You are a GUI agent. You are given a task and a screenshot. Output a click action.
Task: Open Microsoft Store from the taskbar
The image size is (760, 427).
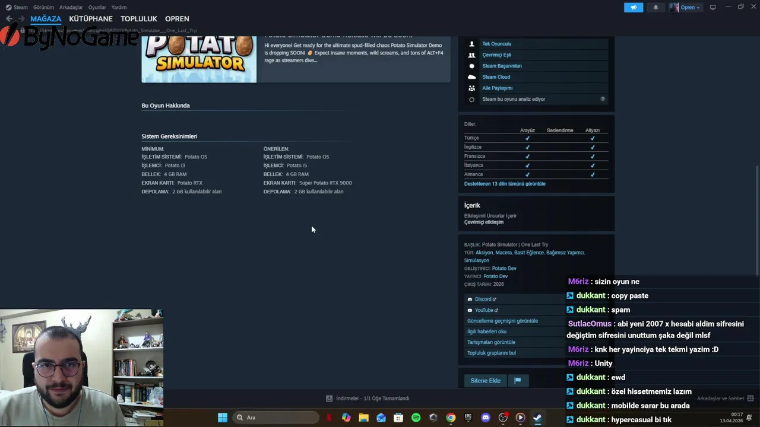coord(398,418)
